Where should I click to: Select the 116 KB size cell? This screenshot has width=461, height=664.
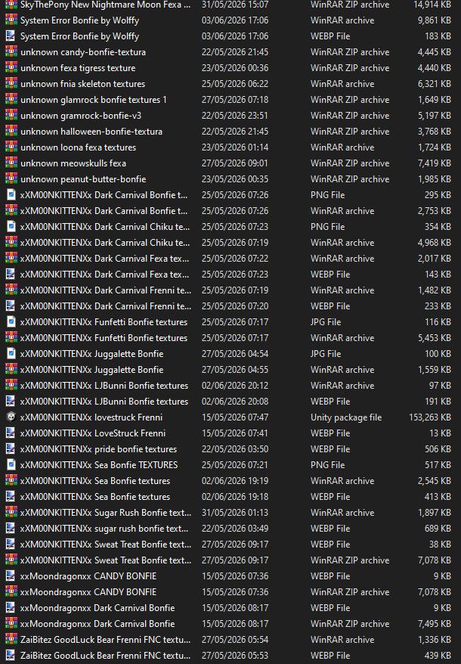pos(438,322)
